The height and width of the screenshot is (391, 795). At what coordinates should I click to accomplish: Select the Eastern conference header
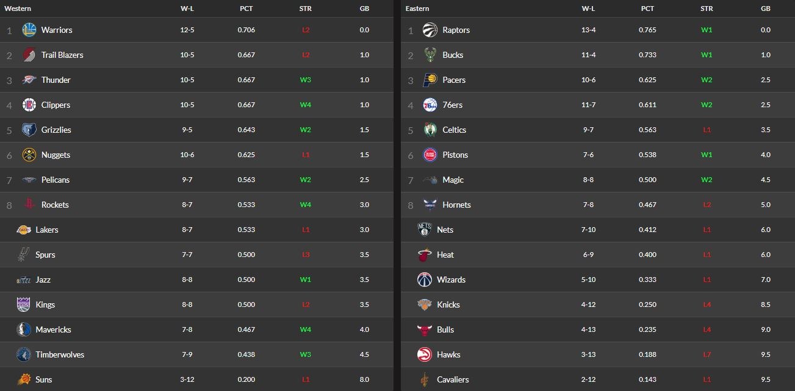pos(417,9)
